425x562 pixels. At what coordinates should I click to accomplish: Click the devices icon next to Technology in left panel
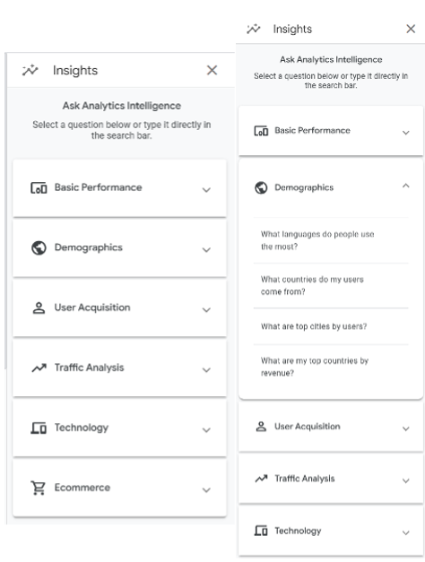39,428
